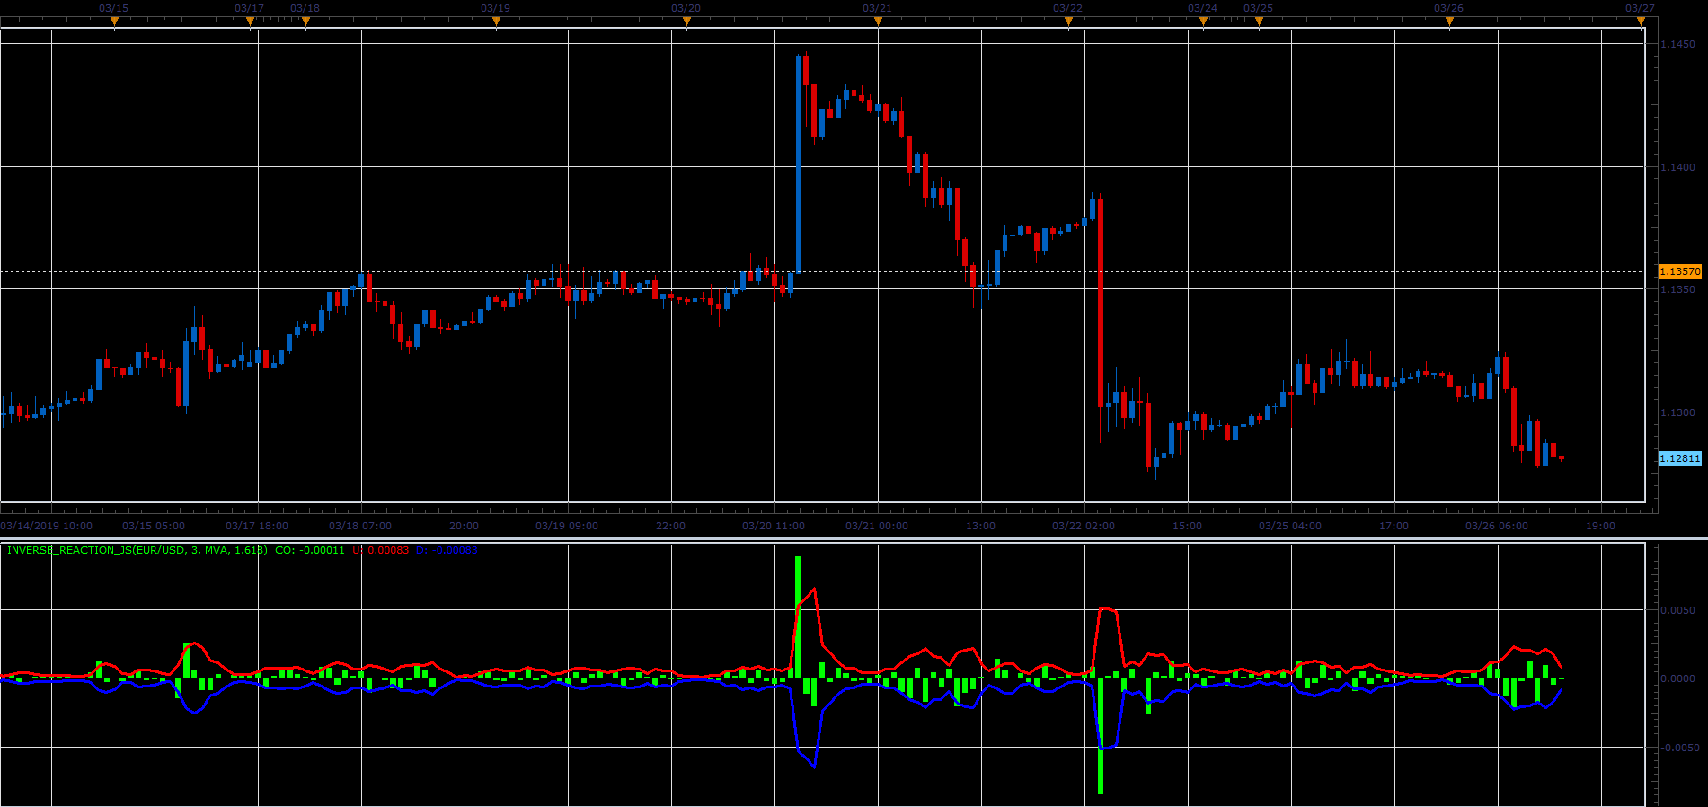Click the 03/15 orange day marker triangle
This screenshot has height=807, width=1708.
114,22
